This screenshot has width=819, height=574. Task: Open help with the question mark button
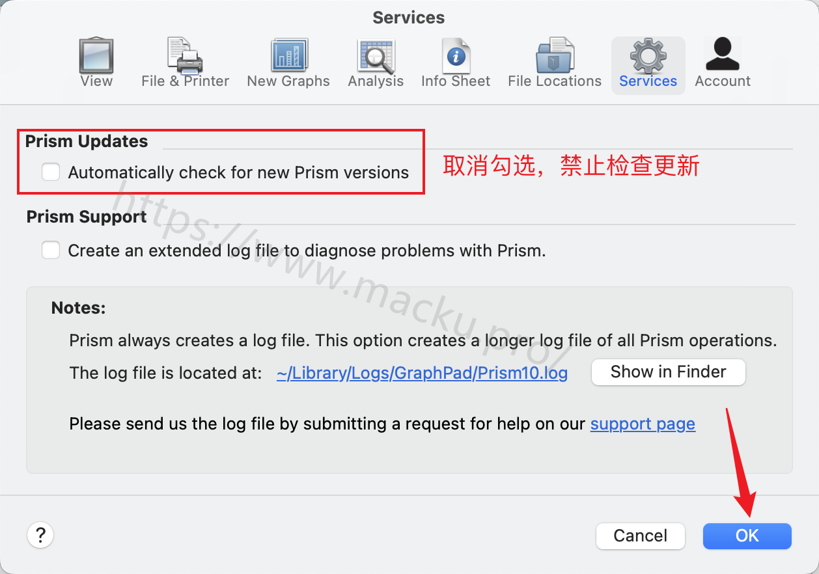click(40, 536)
